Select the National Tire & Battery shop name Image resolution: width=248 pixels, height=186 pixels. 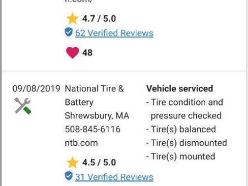tap(95, 96)
